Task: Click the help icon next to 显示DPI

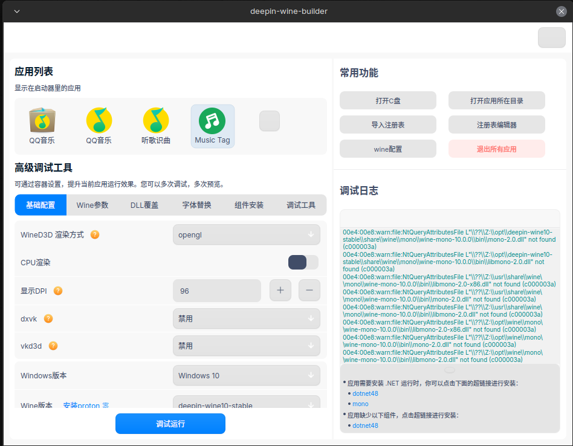Action: click(58, 291)
